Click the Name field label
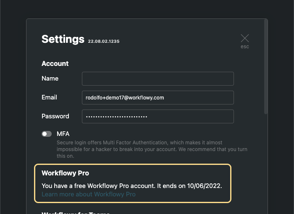Screen dimensions: 294x214 [x=50, y=78]
